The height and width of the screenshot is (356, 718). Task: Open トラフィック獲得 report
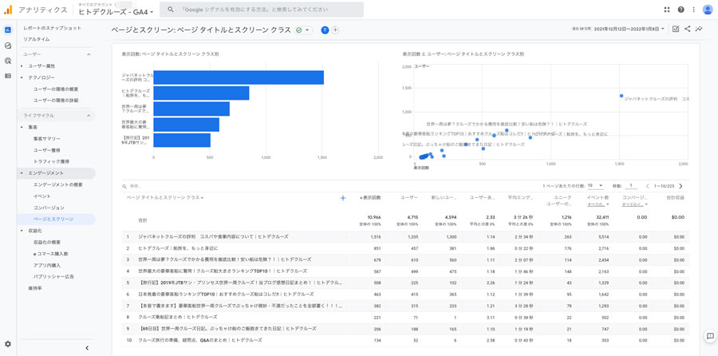51,162
